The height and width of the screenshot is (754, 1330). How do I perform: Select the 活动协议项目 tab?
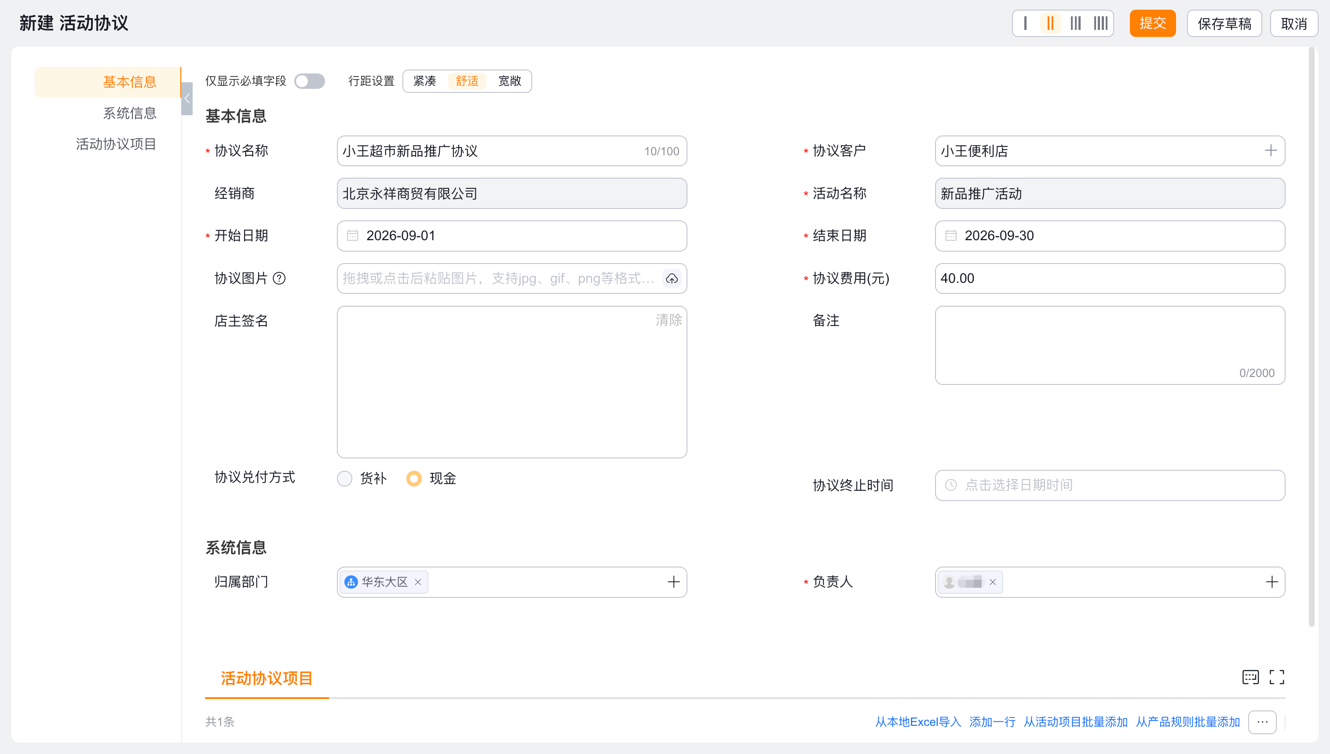click(267, 678)
